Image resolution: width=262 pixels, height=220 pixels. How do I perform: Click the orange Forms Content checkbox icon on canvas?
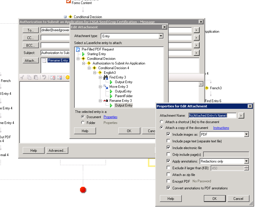coord(69,1)
